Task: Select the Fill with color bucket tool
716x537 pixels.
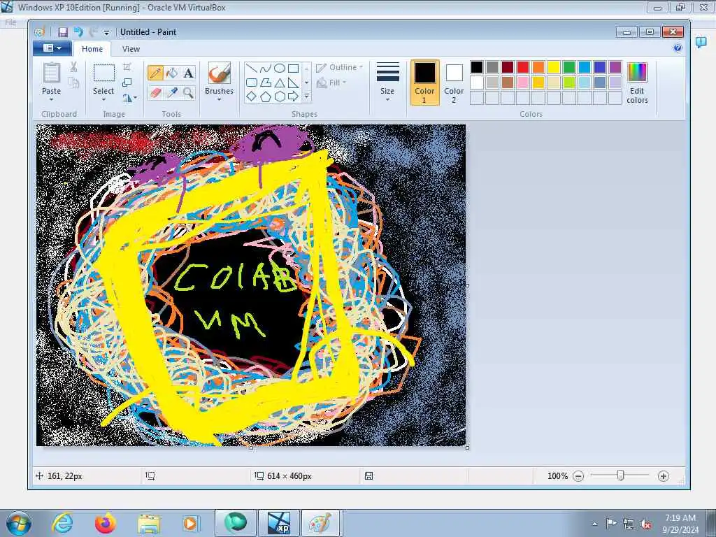Action: pos(172,73)
